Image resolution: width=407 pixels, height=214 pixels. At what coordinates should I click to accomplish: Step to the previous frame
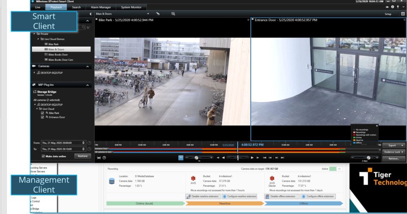coord(218,158)
